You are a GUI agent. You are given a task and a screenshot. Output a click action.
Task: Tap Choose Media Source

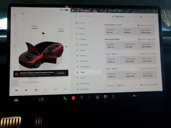31,82
